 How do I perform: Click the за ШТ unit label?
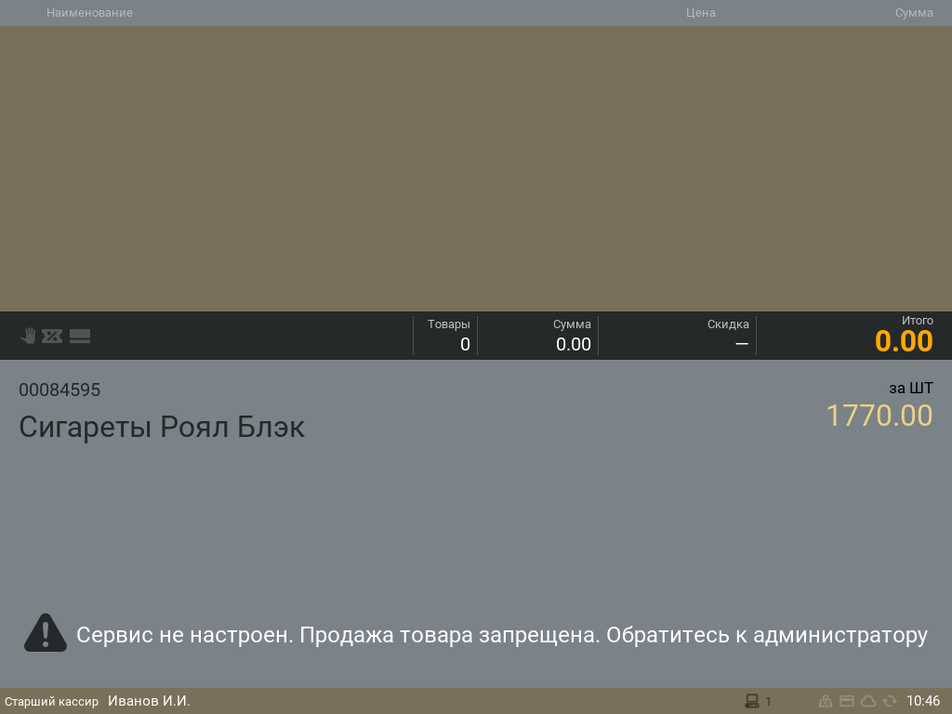(911, 388)
